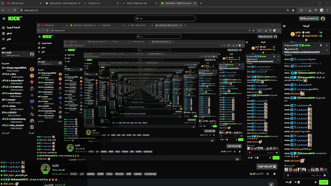The image size is (331, 186).
Task: Open a new browser tab
Action: point(201,3)
